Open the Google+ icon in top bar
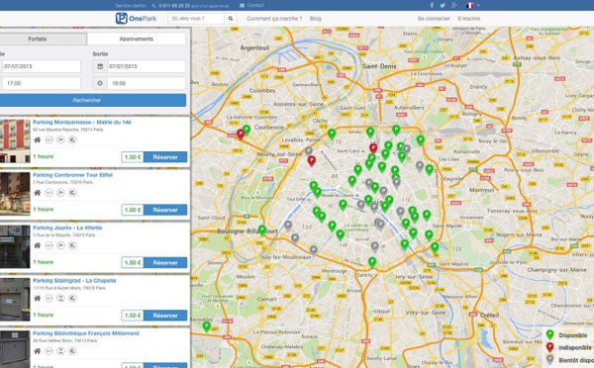This screenshot has width=594, height=368. click(454, 5)
